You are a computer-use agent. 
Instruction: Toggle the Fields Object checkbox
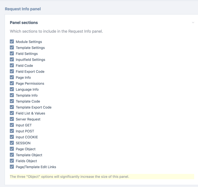pos(12,161)
